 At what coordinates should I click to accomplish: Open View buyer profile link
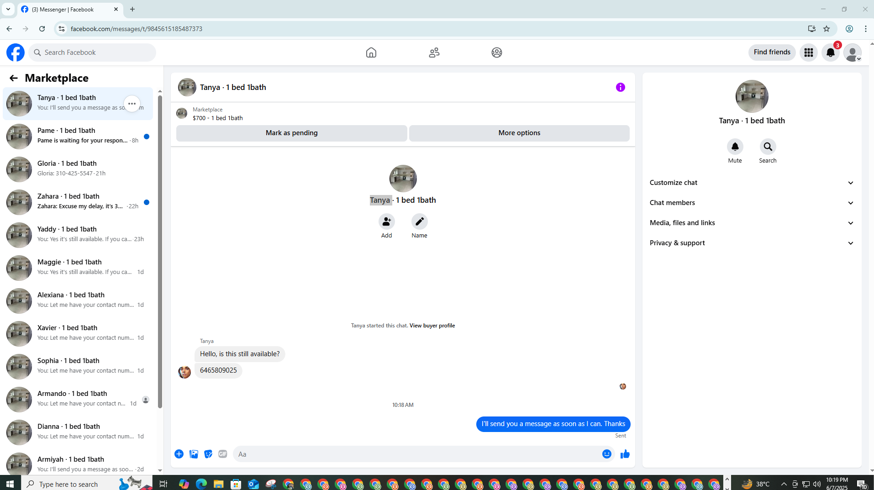click(x=432, y=326)
